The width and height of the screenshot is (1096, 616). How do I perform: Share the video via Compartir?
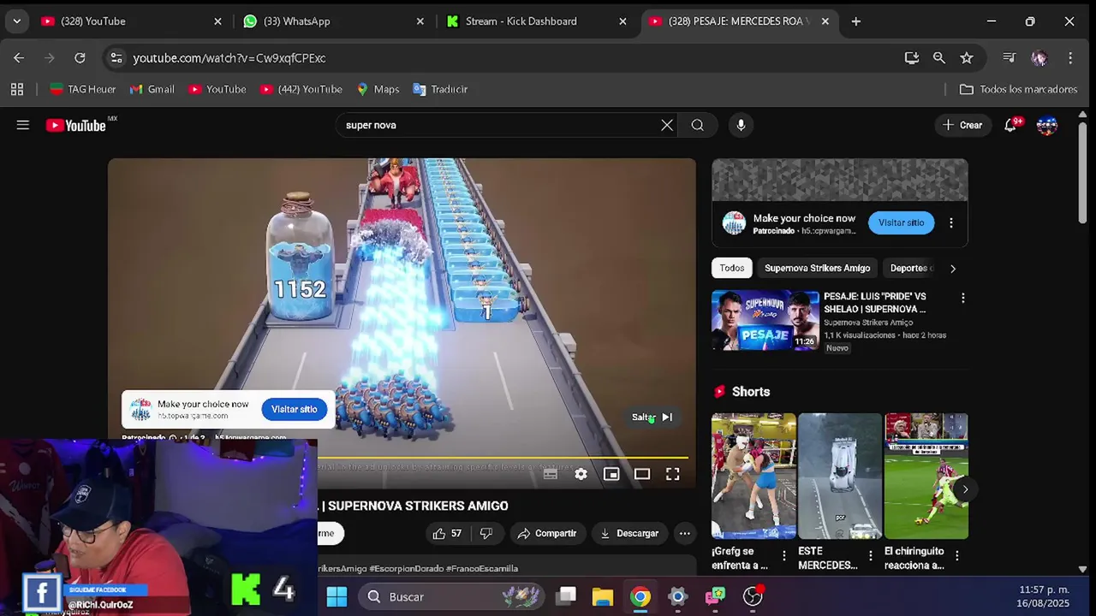pyautogui.click(x=547, y=533)
